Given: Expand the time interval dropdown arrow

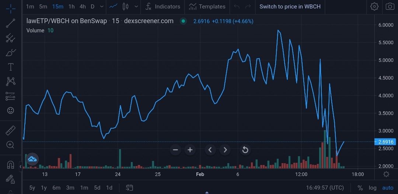Looking at the screenshot, I should pos(102,7).
